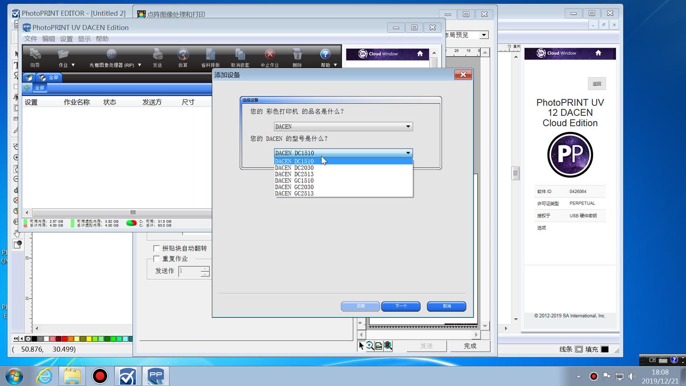Viewport: 686px width, 386px height.
Task: Click the disk usage pie chart icon
Action: pos(131,223)
